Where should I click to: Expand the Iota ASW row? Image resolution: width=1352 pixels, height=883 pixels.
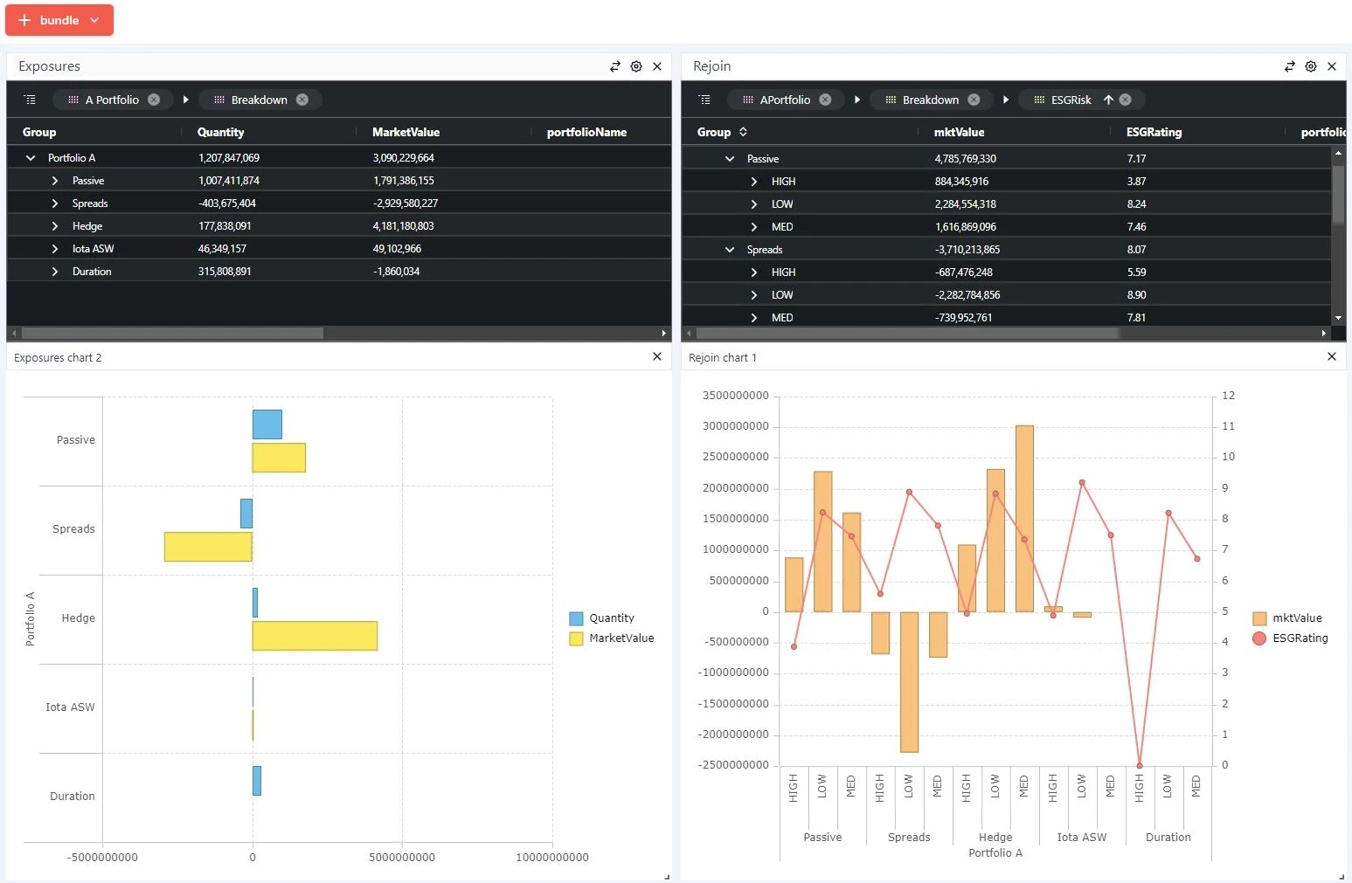tap(55, 249)
